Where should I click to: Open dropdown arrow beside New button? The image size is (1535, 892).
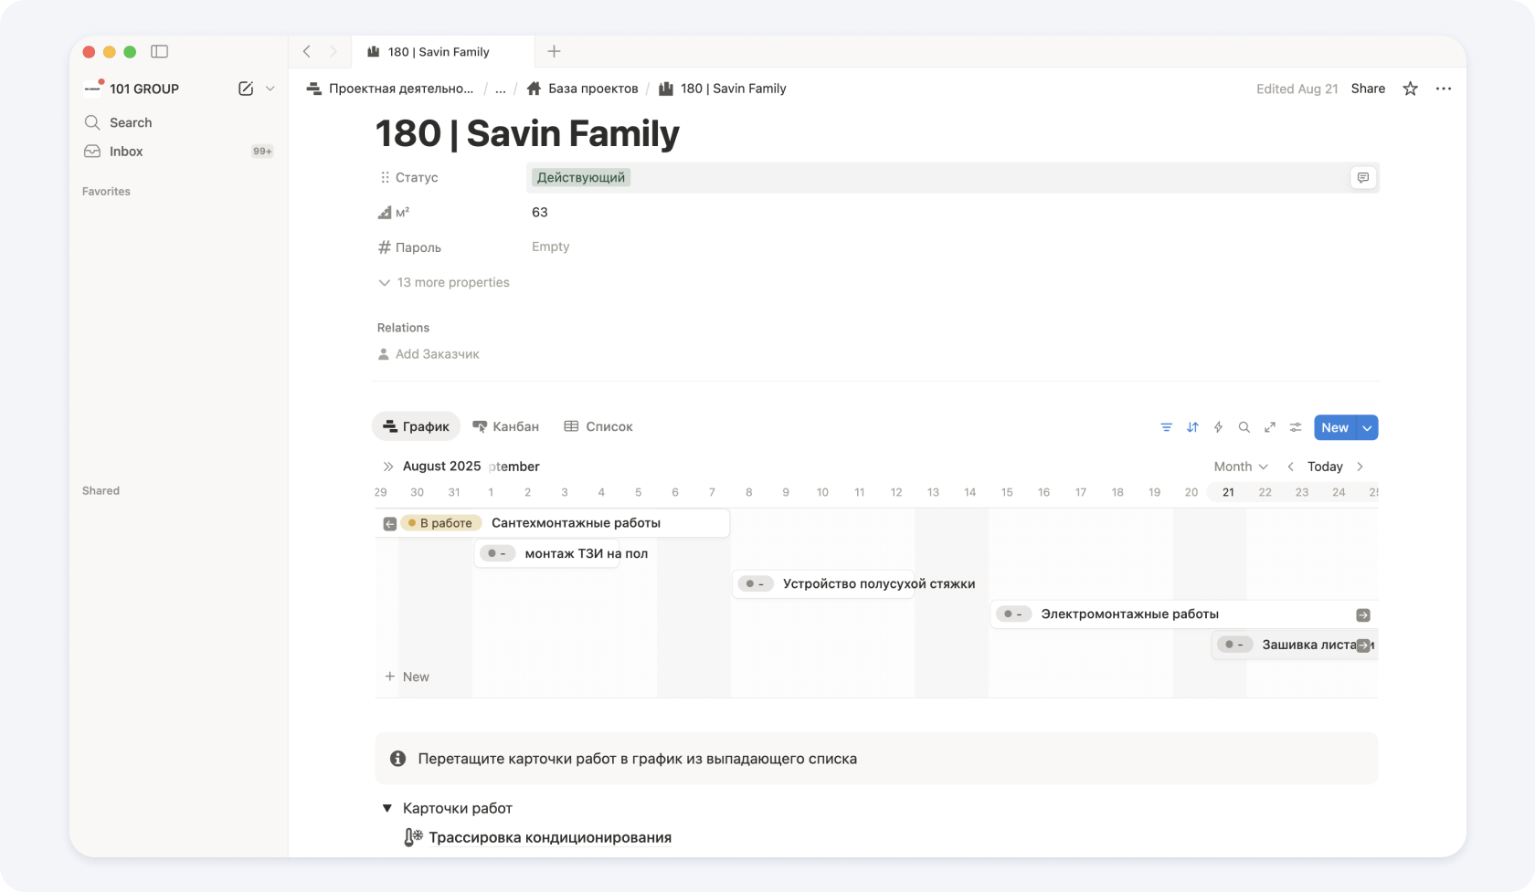[x=1367, y=427]
